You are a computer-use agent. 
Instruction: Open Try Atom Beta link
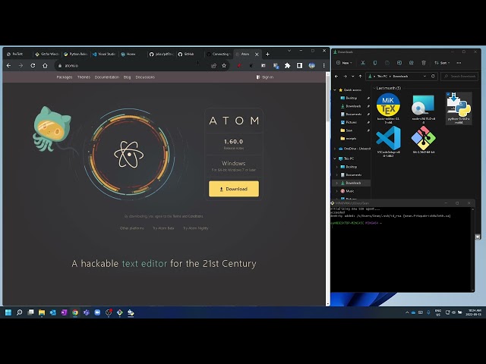(163, 228)
